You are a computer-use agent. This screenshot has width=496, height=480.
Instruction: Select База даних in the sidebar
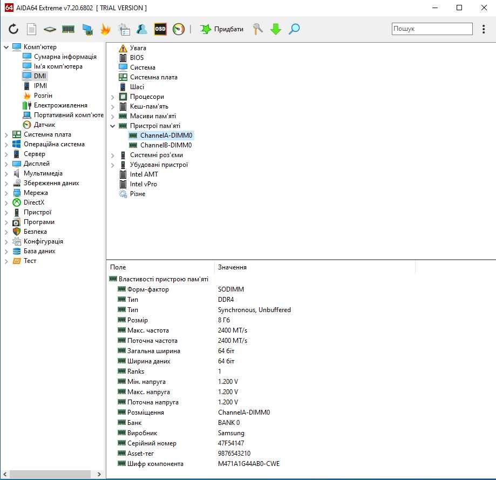point(39,251)
